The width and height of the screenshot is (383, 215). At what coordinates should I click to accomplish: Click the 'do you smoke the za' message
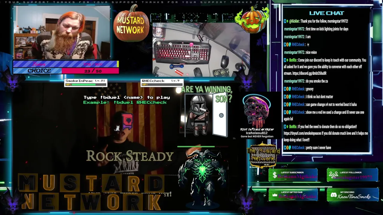(306, 81)
